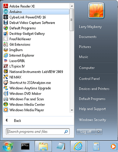Select the 'Shortcut to 232Analyzer.exe' text

(x=30, y=83)
